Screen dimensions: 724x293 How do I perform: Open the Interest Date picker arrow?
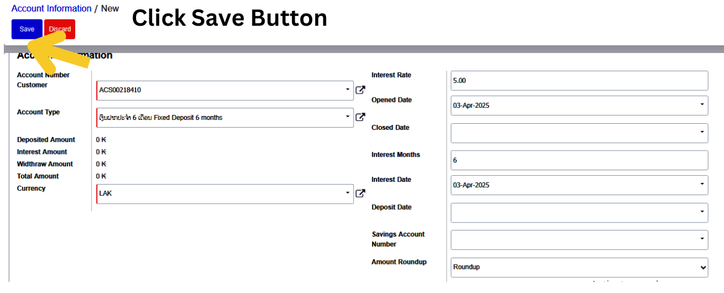pyautogui.click(x=702, y=184)
